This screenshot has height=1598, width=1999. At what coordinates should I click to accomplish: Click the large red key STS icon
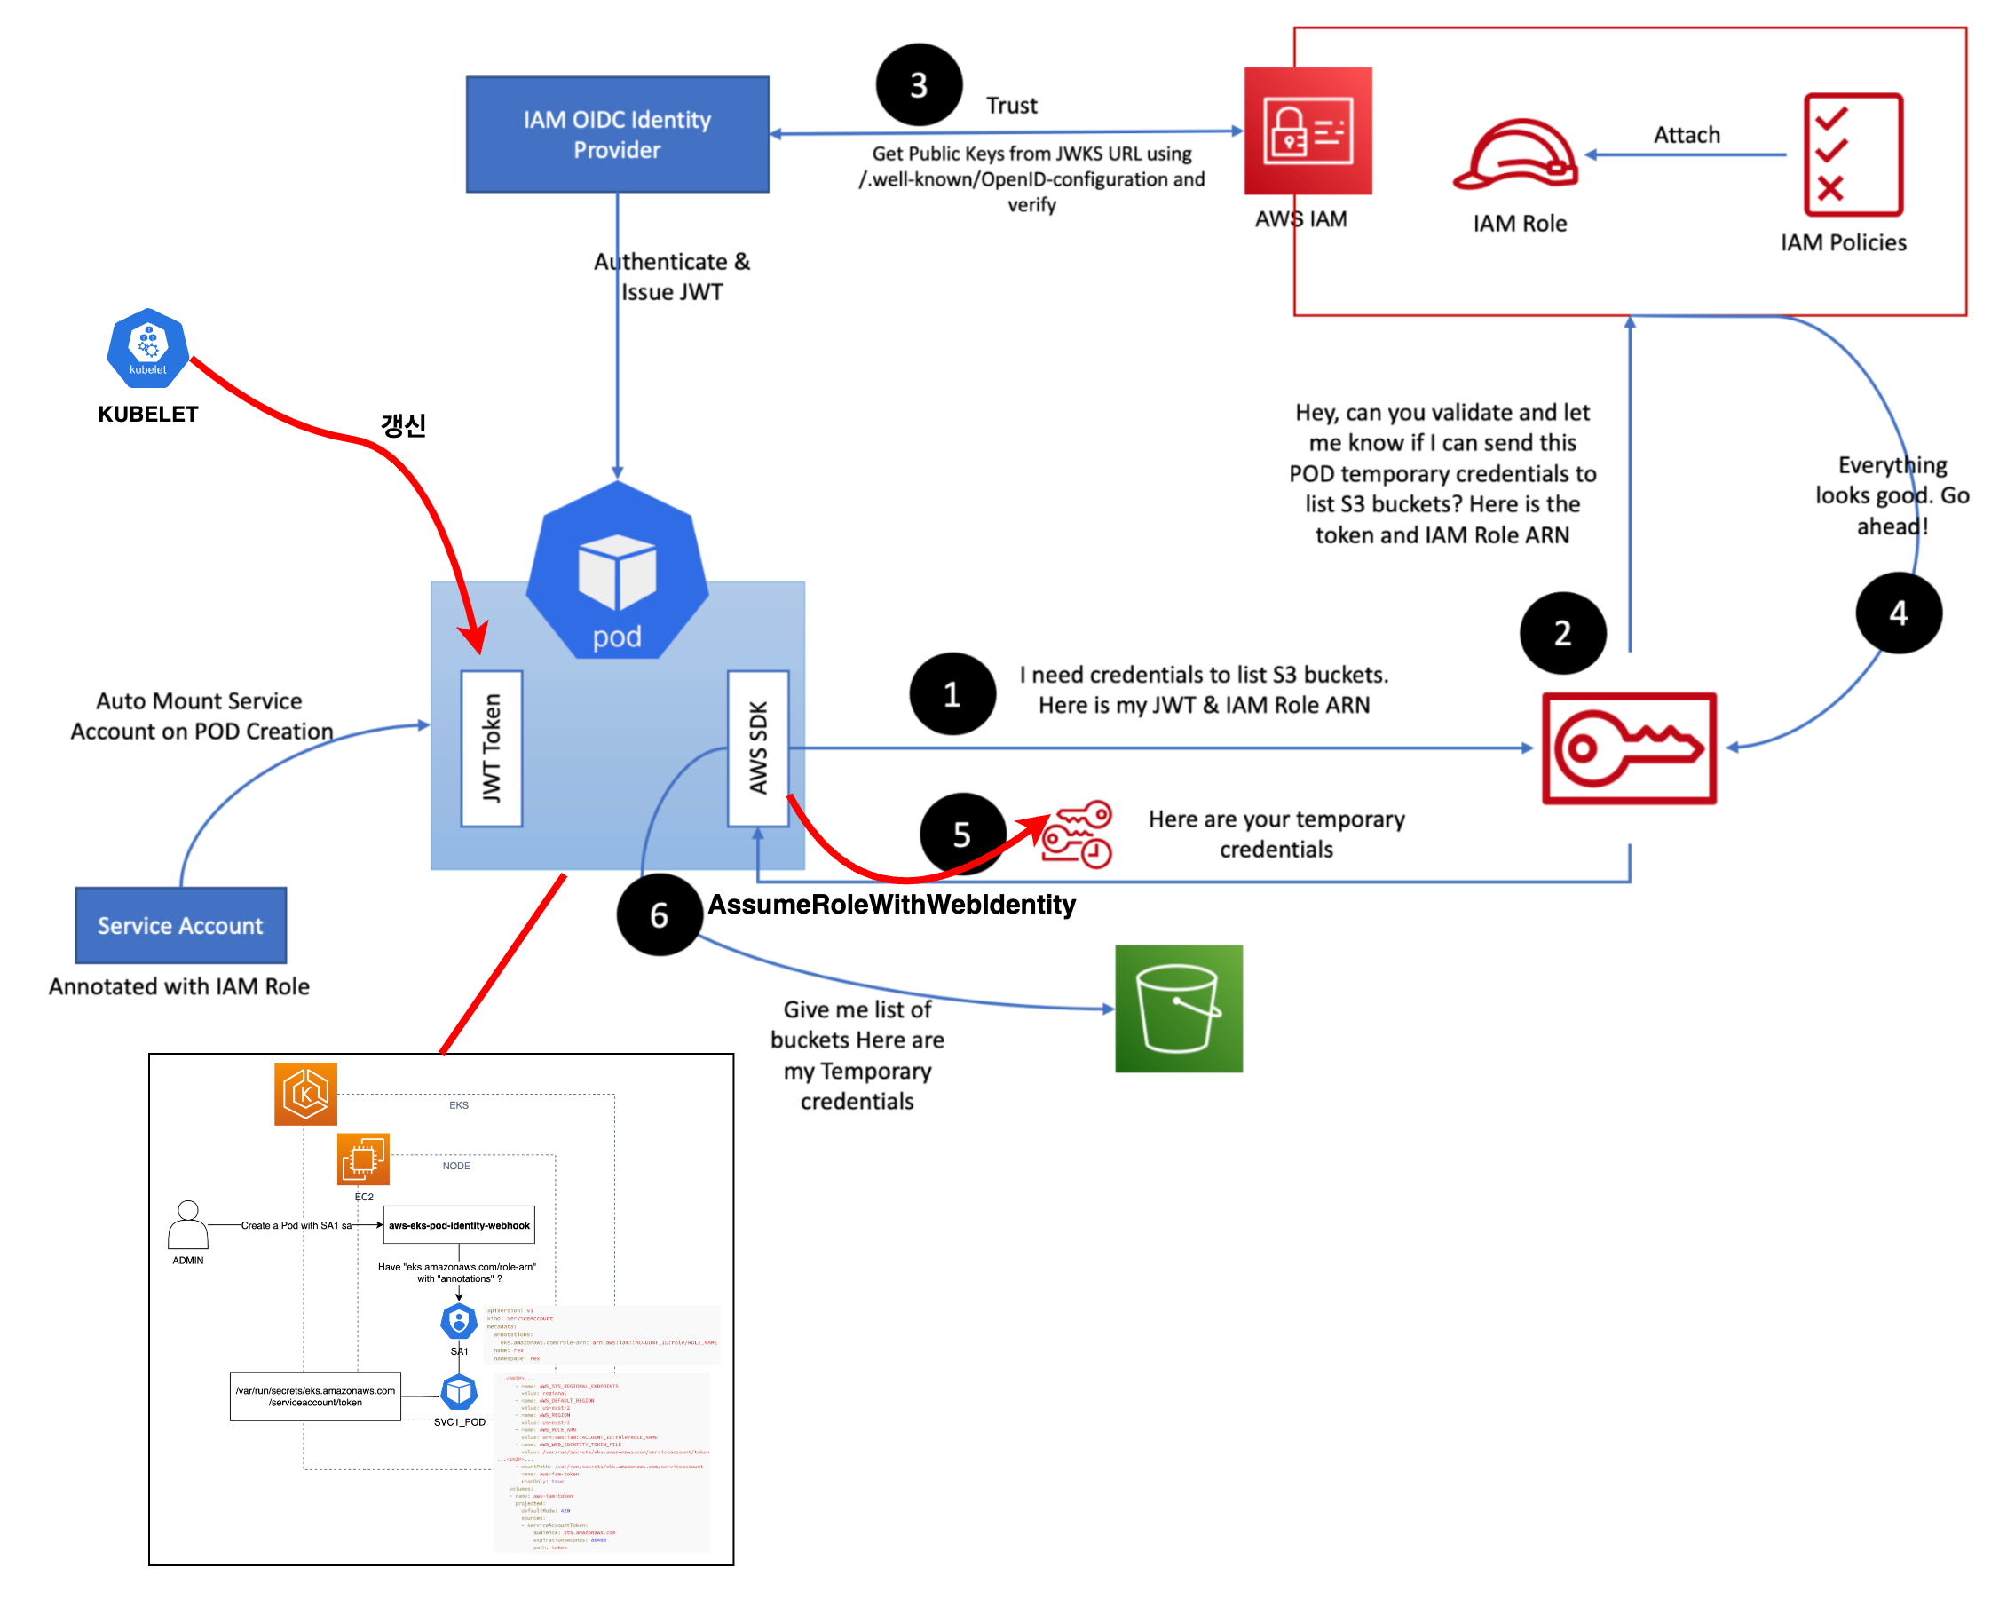click(1629, 748)
